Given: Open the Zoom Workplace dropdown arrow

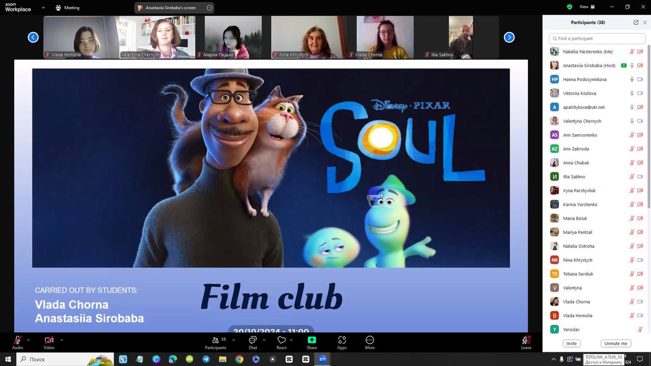Looking at the screenshot, I should (43, 8).
